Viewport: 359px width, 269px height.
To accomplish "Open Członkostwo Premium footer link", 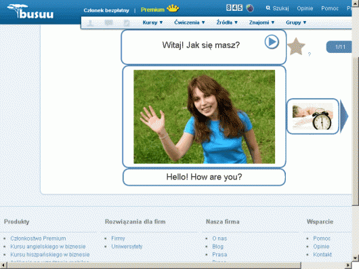I will [x=38, y=239].
